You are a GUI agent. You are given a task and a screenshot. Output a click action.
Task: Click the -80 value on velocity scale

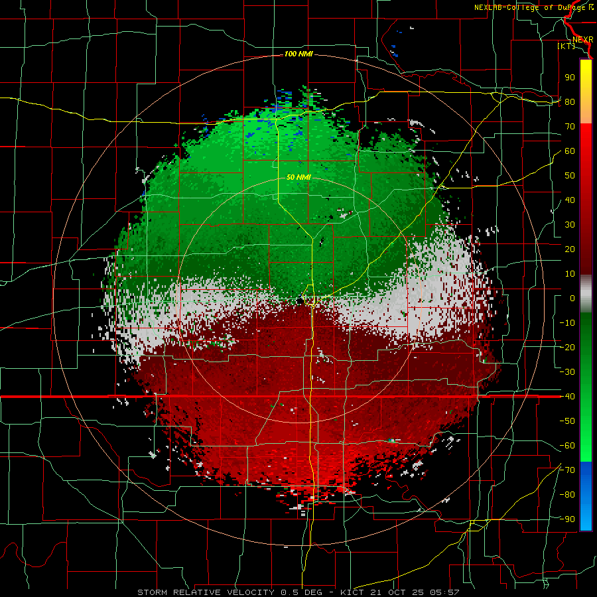[567, 495]
